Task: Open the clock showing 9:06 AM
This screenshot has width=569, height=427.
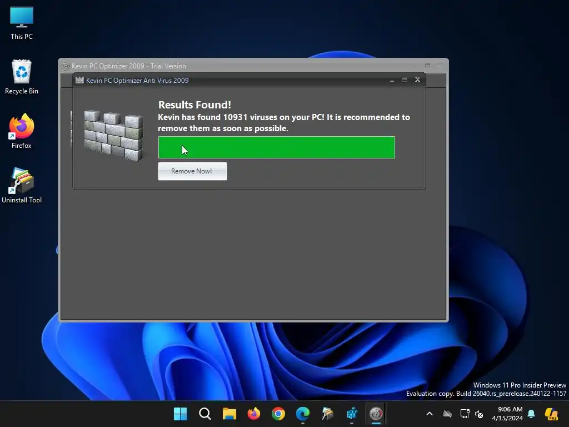Action: (x=507, y=414)
